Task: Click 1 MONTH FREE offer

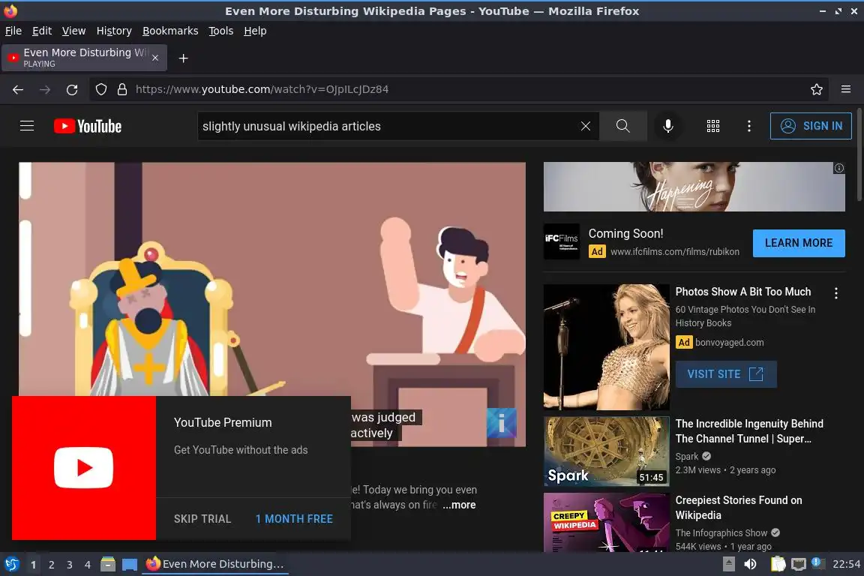Action: click(x=294, y=519)
